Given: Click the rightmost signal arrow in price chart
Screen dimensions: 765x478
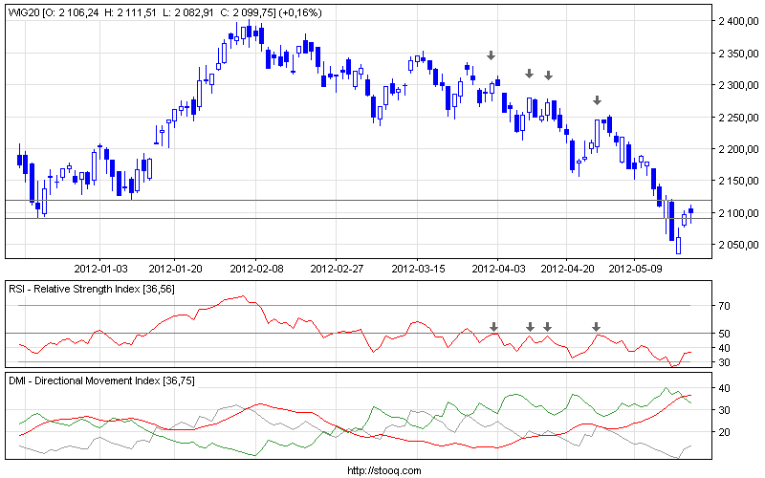Looking at the screenshot, I should point(597,100).
